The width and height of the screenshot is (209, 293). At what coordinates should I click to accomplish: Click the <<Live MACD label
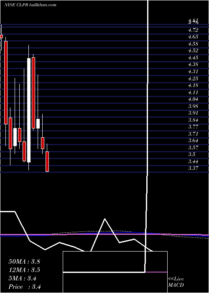click(176, 282)
